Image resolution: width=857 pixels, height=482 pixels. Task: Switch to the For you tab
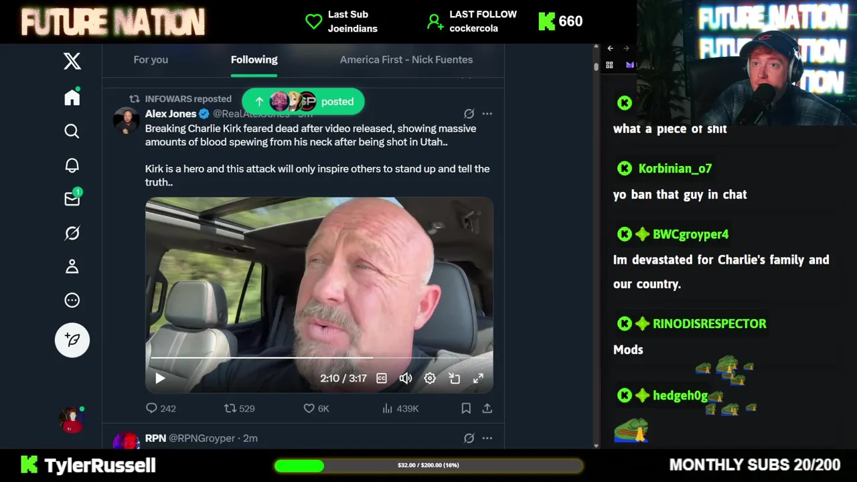point(151,60)
